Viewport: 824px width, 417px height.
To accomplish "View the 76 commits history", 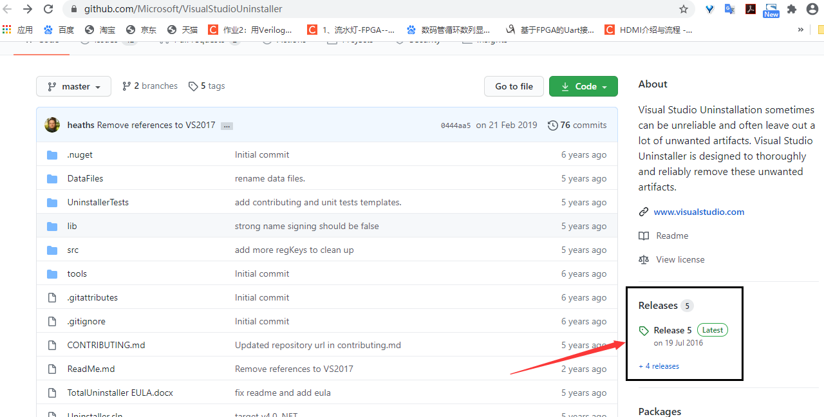I will pos(577,125).
